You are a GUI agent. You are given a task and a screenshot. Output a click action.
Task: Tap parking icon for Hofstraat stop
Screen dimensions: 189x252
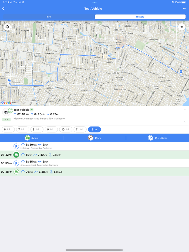point(16,147)
